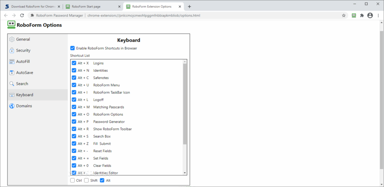This screenshot has width=384, height=187.
Task: Uncheck the Alt + = Set Fields shortcut
Action: pyautogui.click(x=74, y=158)
